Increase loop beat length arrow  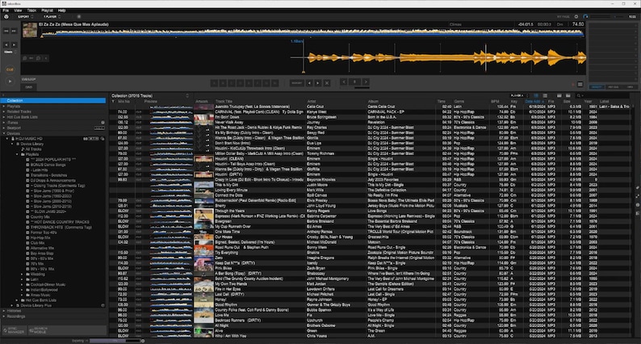coord(366,82)
